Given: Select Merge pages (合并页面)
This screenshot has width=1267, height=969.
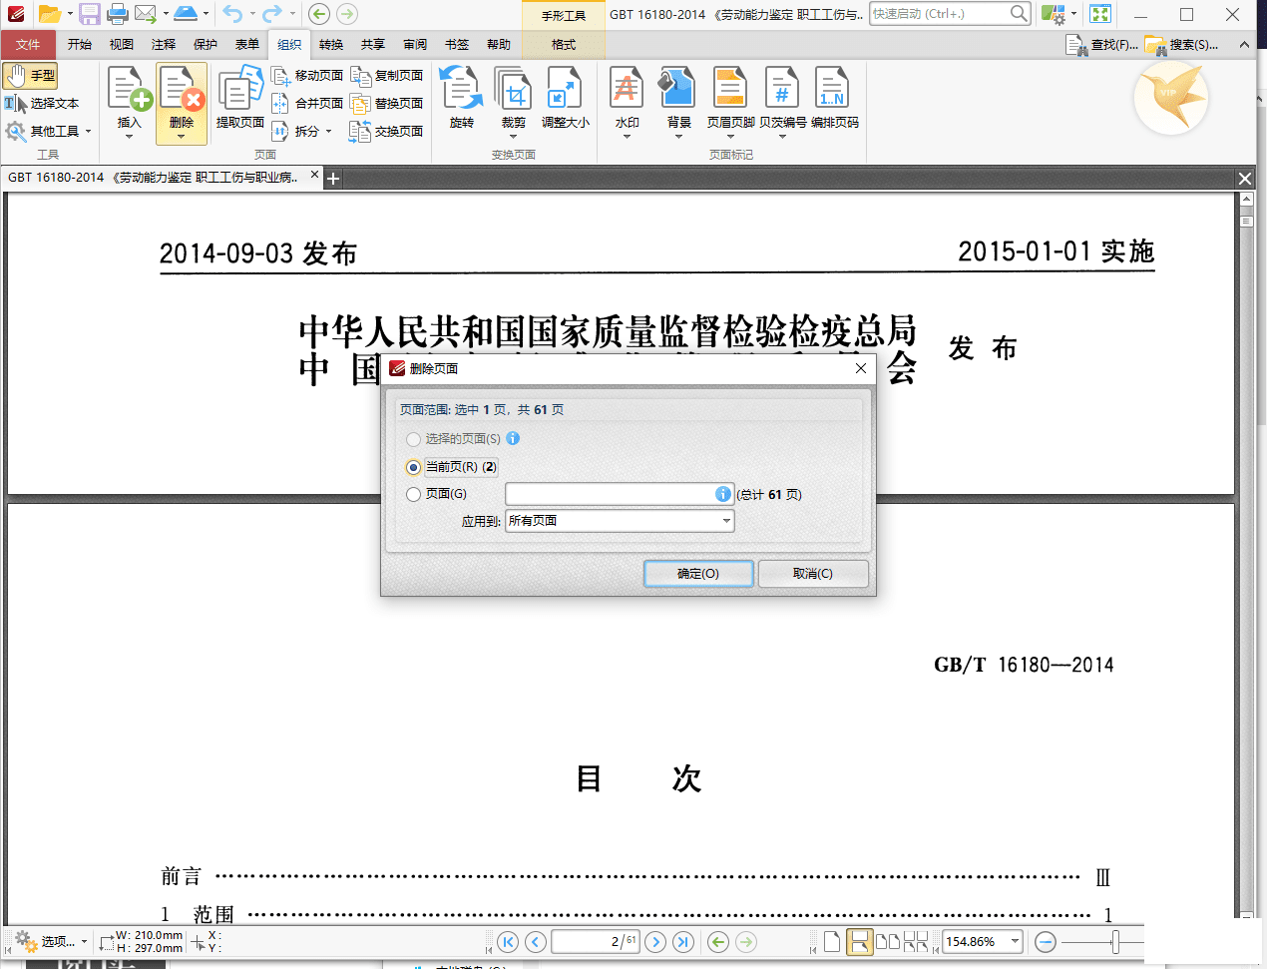Looking at the screenshot, I should [307, 104].
